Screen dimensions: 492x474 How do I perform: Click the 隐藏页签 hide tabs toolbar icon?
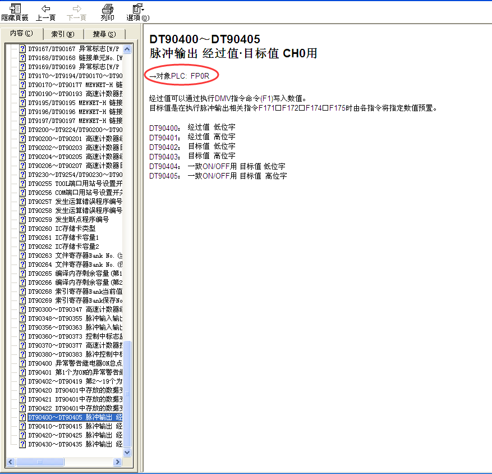(15, 9)
